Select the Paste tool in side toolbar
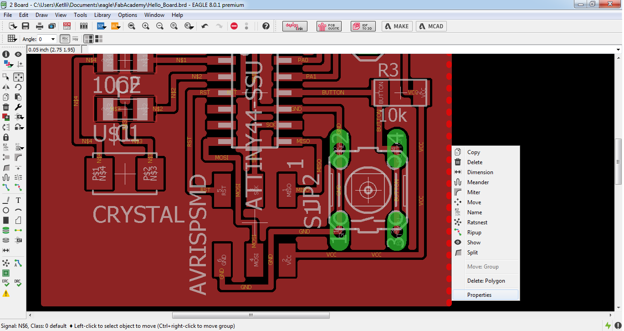 tap(18, 97)
